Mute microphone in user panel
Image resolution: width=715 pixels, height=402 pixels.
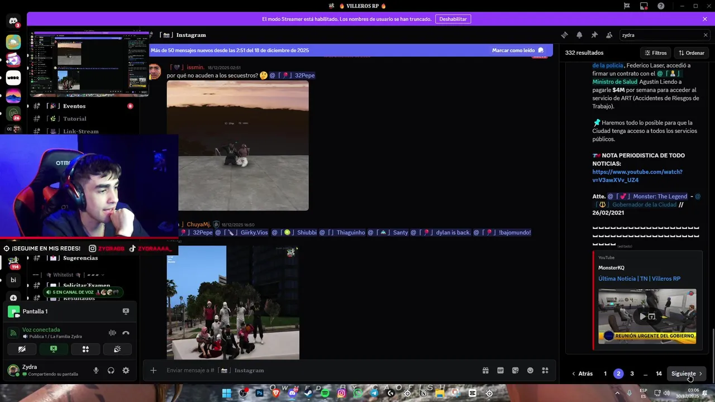pyautogui.click(x=96, y=370)
